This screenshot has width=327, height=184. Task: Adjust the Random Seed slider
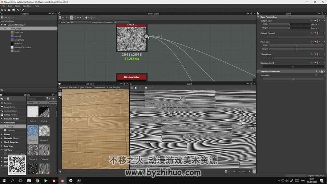(x=293, y=67)
